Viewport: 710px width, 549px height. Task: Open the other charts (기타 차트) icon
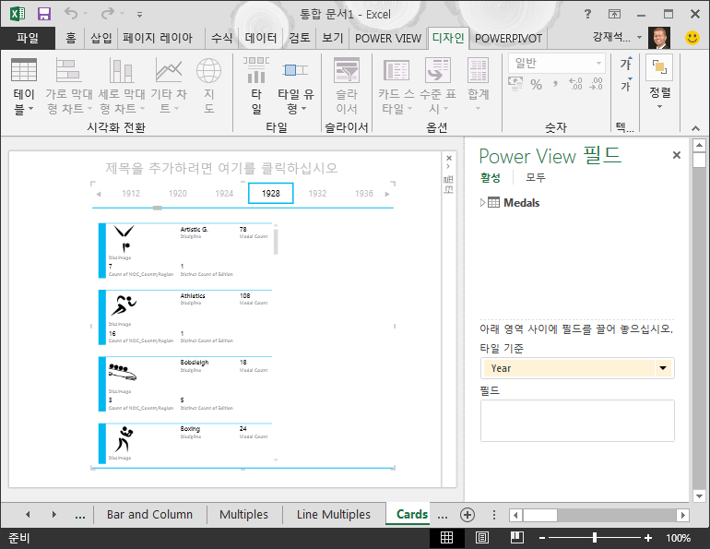pos(169,70)
